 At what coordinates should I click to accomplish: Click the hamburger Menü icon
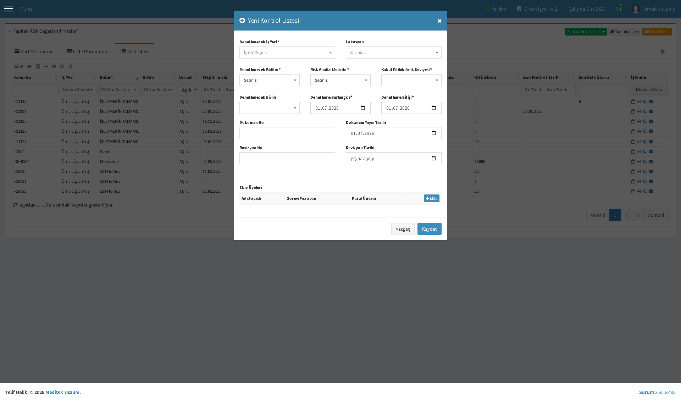[x=9, y=9]
